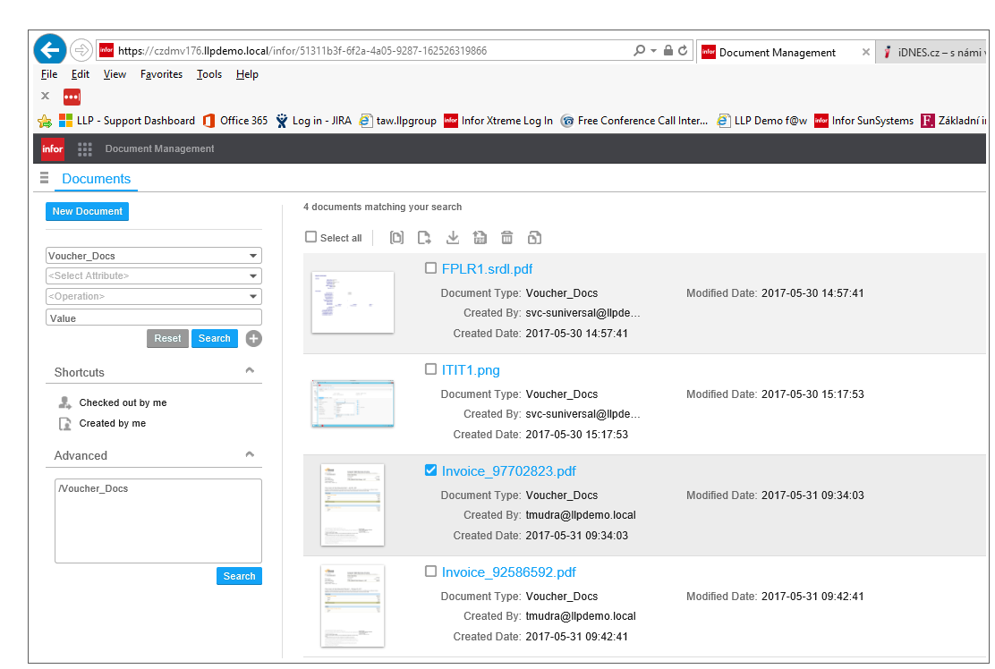The width and height of the screenshot is (995, 669).
Task: Uncheck the Invoice_97702823.pdf checkbox
Action: click(430, 470)
